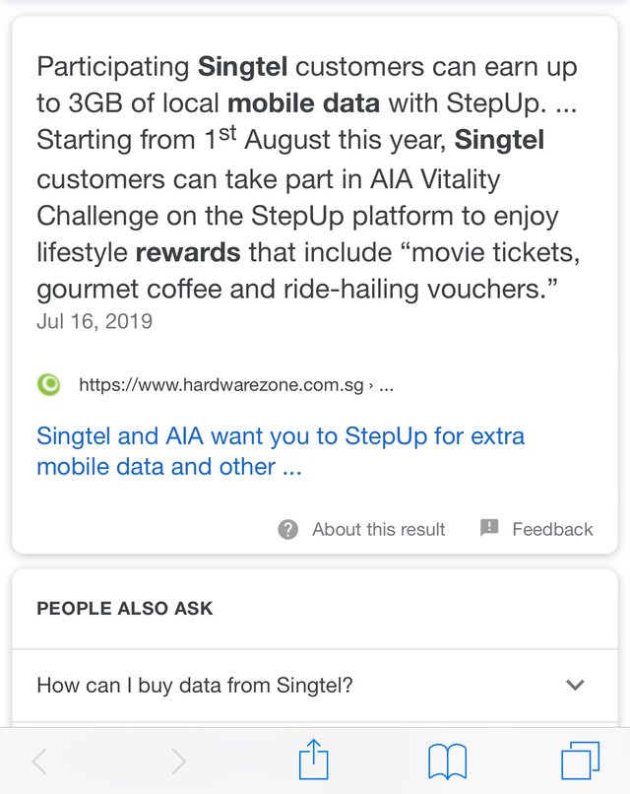The height and width of the screenshot is (794, 630).
Task: Click the question mark About icon
Action: tap(287, 530)
